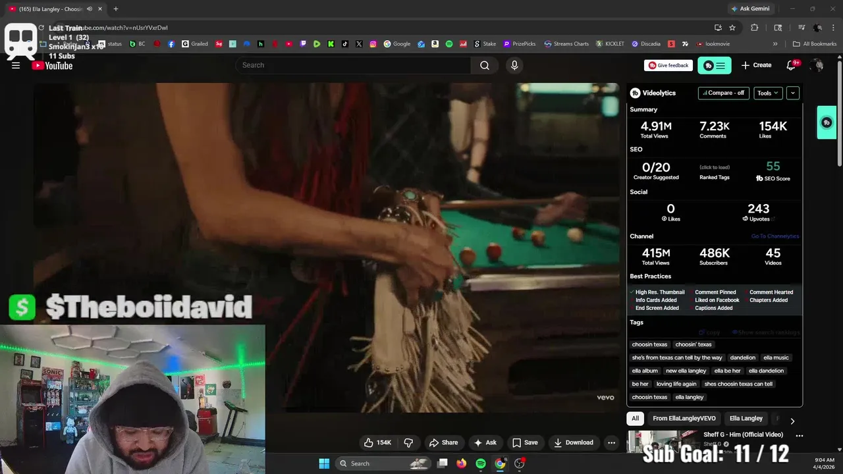
Task: Click the Give feedback button
Action: (668, 65)
